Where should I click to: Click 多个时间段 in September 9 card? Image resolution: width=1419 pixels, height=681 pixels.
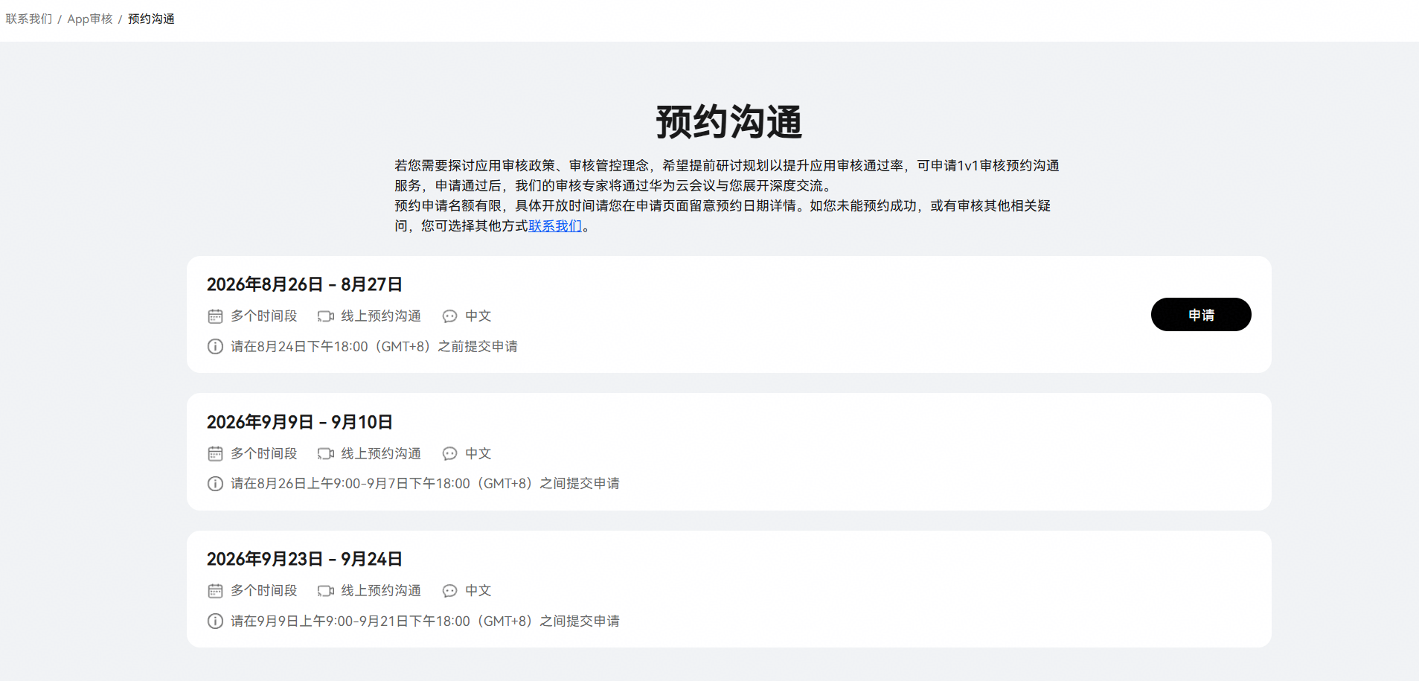click(264, 453)
